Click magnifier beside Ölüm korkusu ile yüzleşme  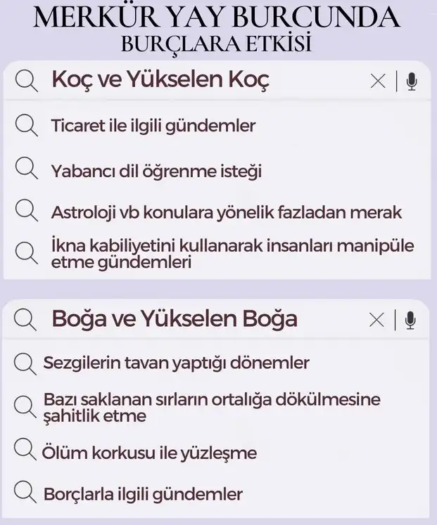25,449
